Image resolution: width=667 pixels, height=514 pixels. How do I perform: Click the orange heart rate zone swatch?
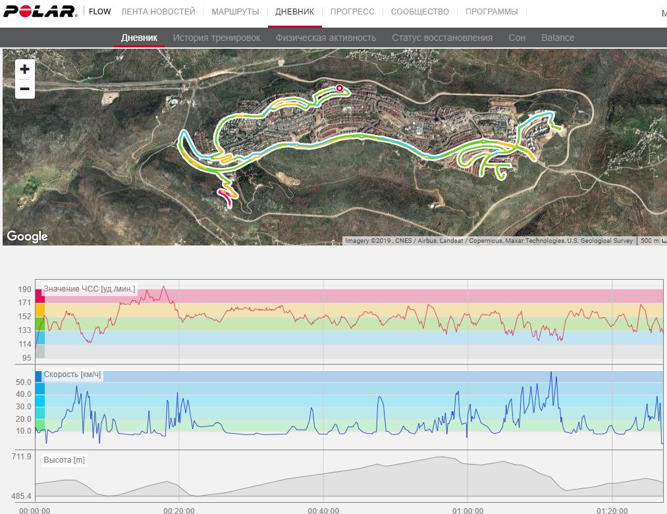click(x=40, y=310)
